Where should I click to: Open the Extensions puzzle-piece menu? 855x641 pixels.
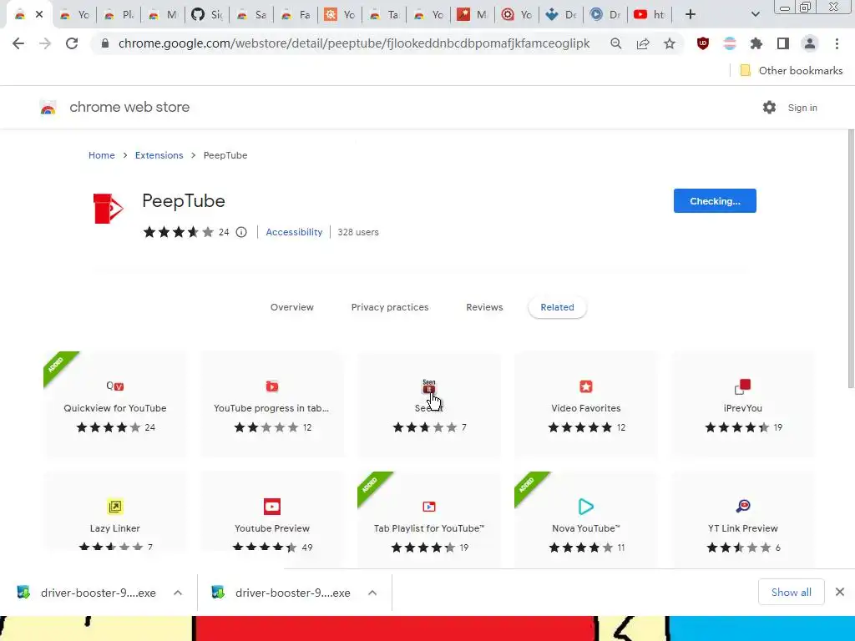pyautogui.click(x=756, y=43)
